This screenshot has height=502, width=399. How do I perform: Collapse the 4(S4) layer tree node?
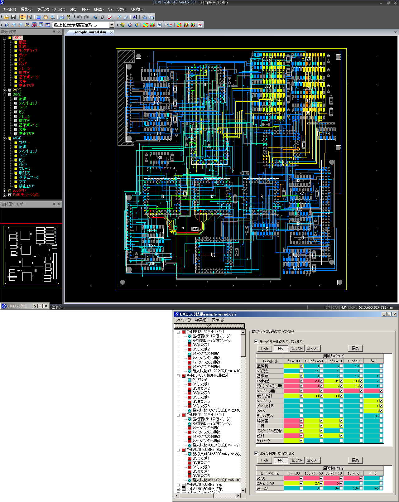coord(5,138)
